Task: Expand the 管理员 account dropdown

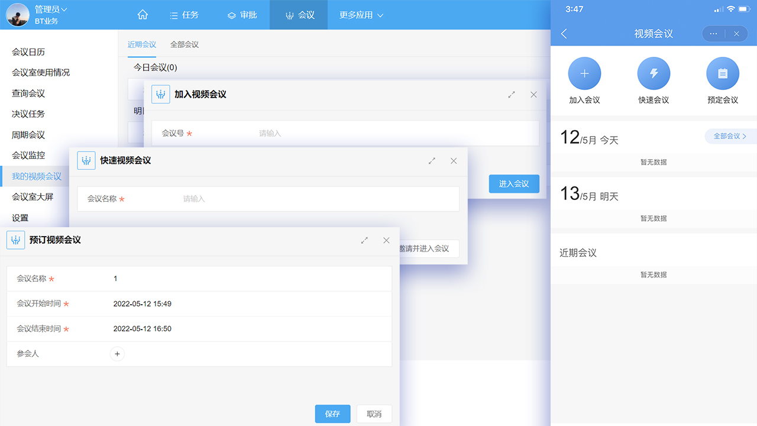Action: [x=51, y=9]
